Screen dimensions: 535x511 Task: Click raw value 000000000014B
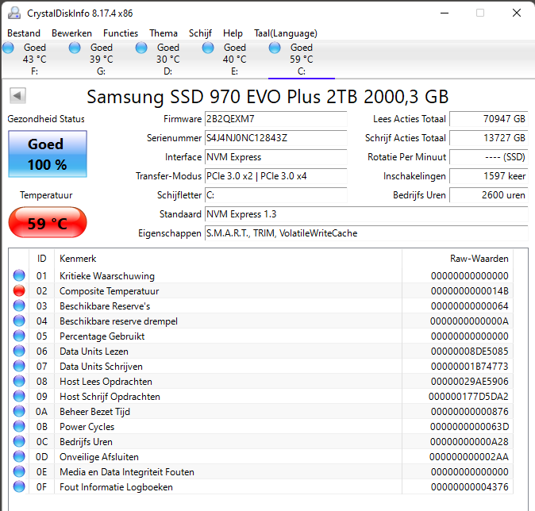point(469,291)
